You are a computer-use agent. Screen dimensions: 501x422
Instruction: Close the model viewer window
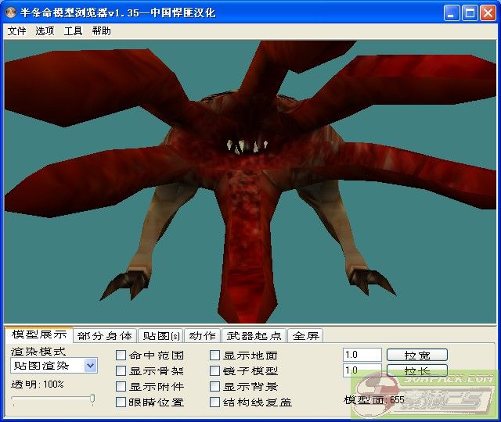pyautogui.click(x=488, y=13)
